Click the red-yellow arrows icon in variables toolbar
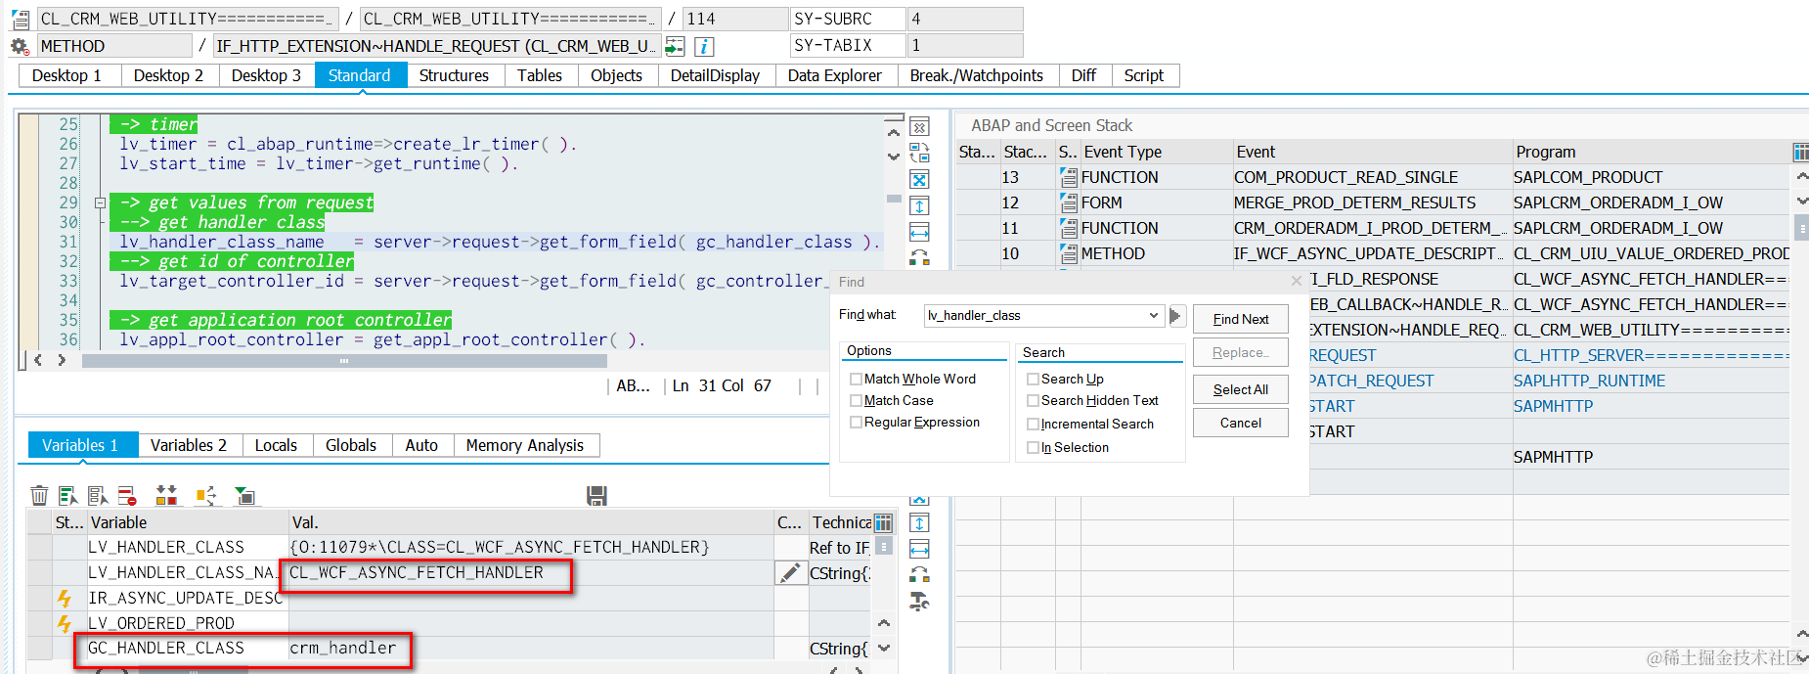This screenshot has width=1809, height=674. (x=167, y=496)
